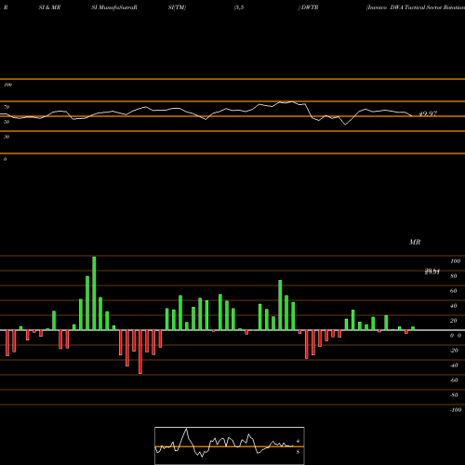The image size is (465, 465).
Task: Click the MR axis label -40
Action: tap(454, 365)
